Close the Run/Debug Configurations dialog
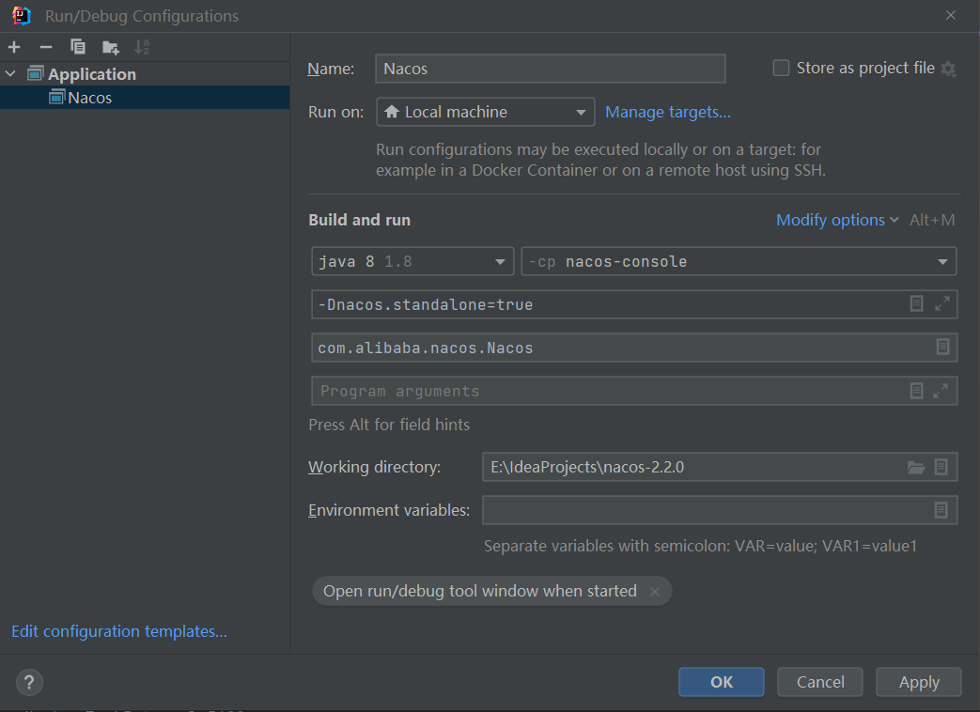Viewport: 980px width, 712px height. [951, 15]
